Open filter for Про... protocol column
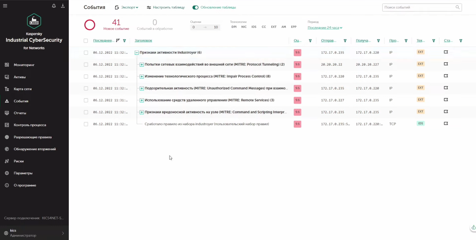 pos(406,41)
